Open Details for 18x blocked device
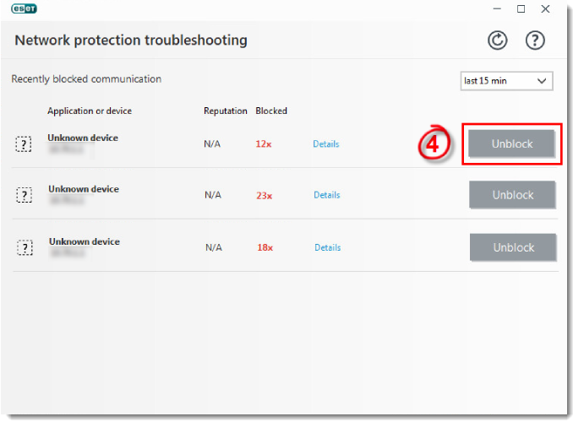 coord(327,247)
